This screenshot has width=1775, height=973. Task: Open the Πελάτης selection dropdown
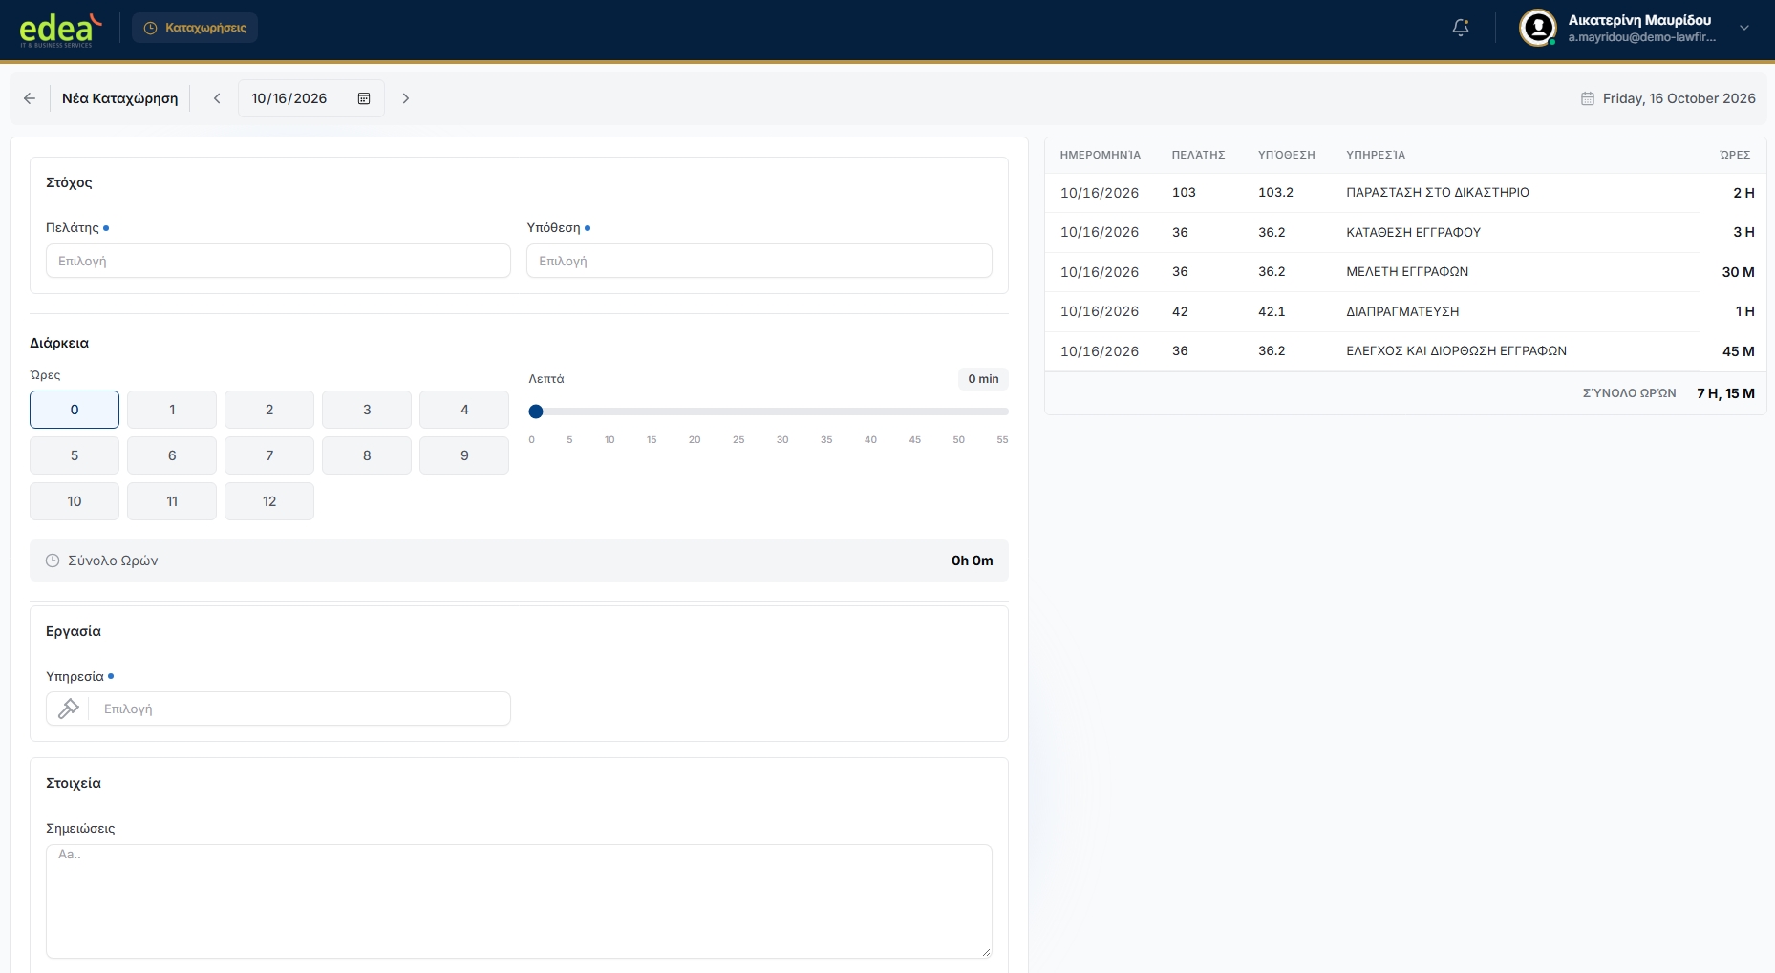[278, 261]
